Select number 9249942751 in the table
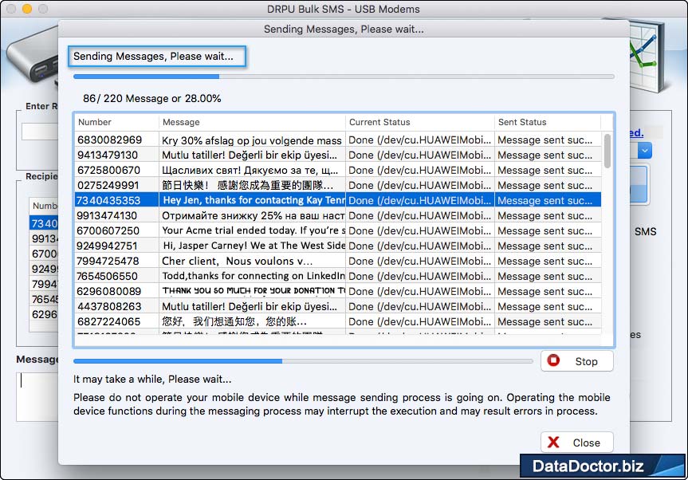Image resolution: width=688 pixels, height=480 pixels. 107,246
